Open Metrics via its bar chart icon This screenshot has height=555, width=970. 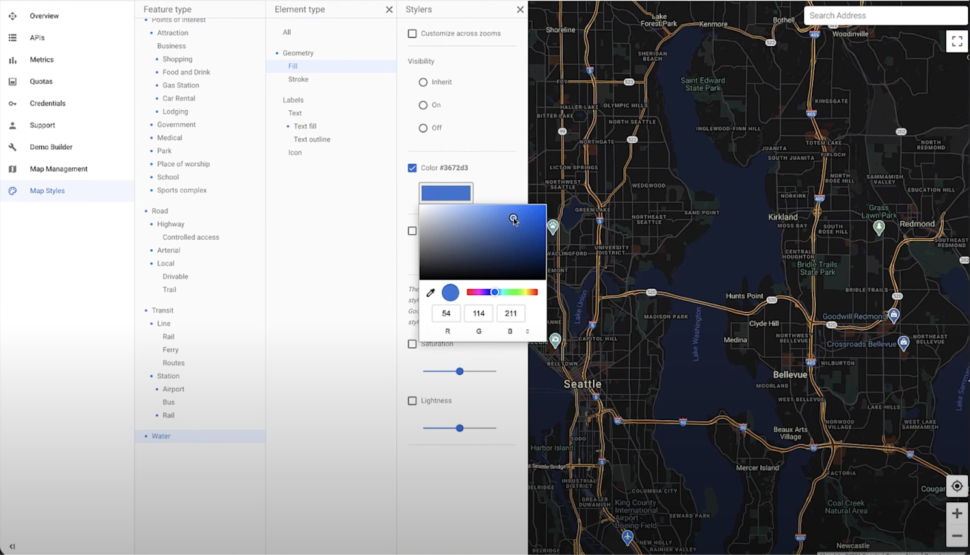12,59
